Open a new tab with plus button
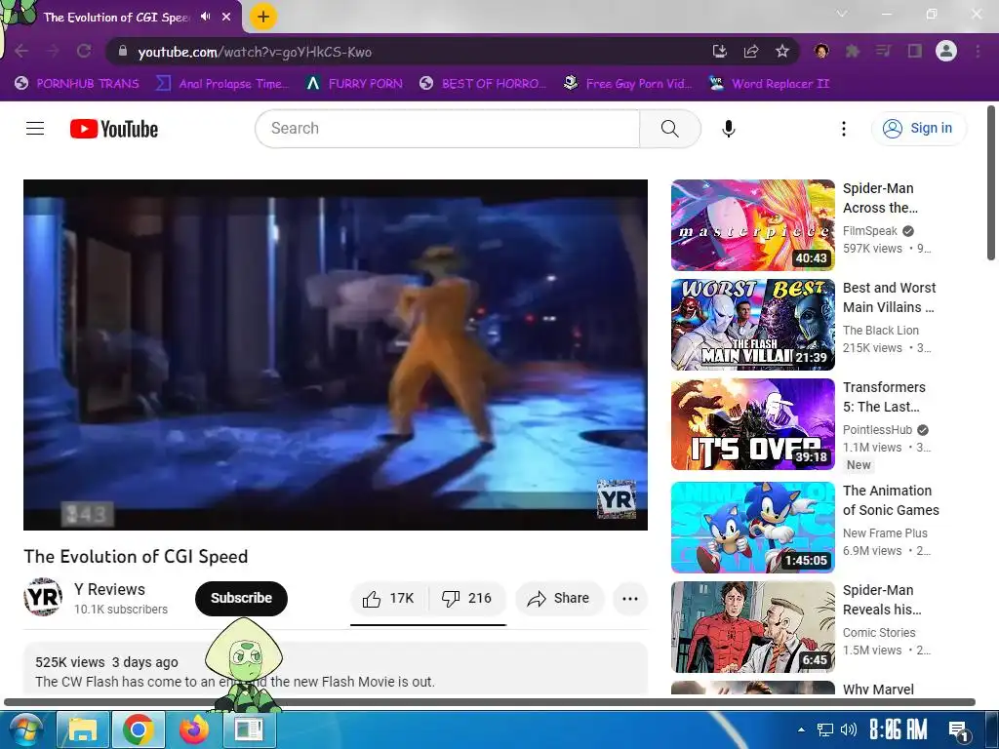999x749 pixels. point(263,17)
